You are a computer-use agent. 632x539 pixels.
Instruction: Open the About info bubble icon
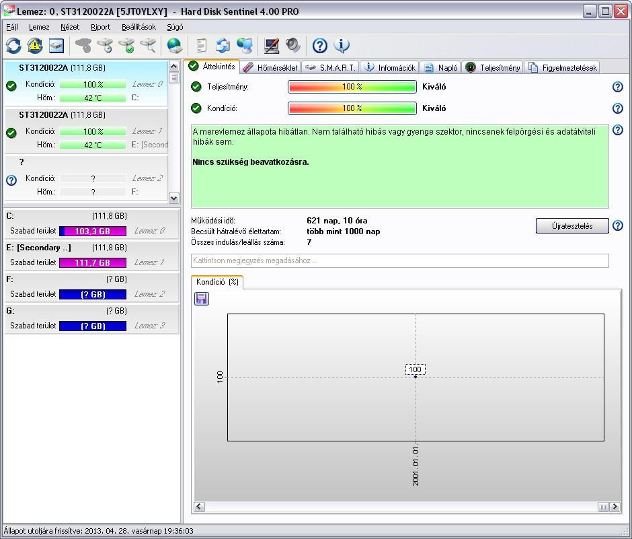click(342, 46)
